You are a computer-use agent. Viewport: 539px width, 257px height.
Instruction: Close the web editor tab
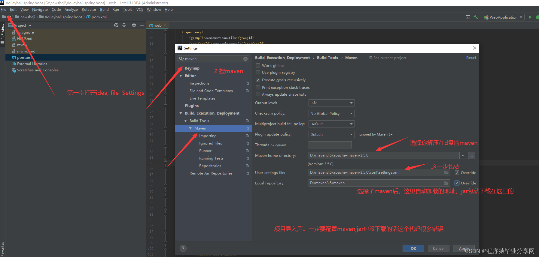point(165,25)
